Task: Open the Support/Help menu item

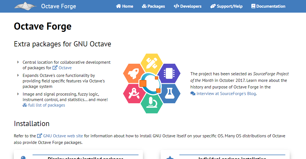Action: click(x=226, y=6)
